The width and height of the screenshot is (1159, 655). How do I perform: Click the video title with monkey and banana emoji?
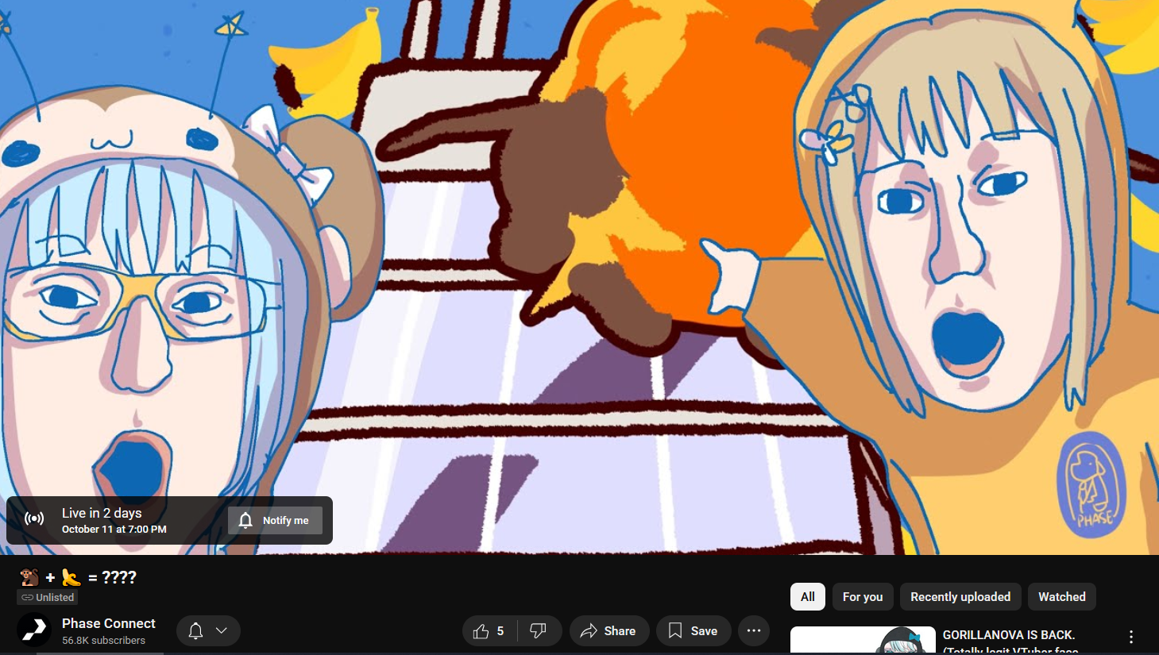[x=78, y=577]
